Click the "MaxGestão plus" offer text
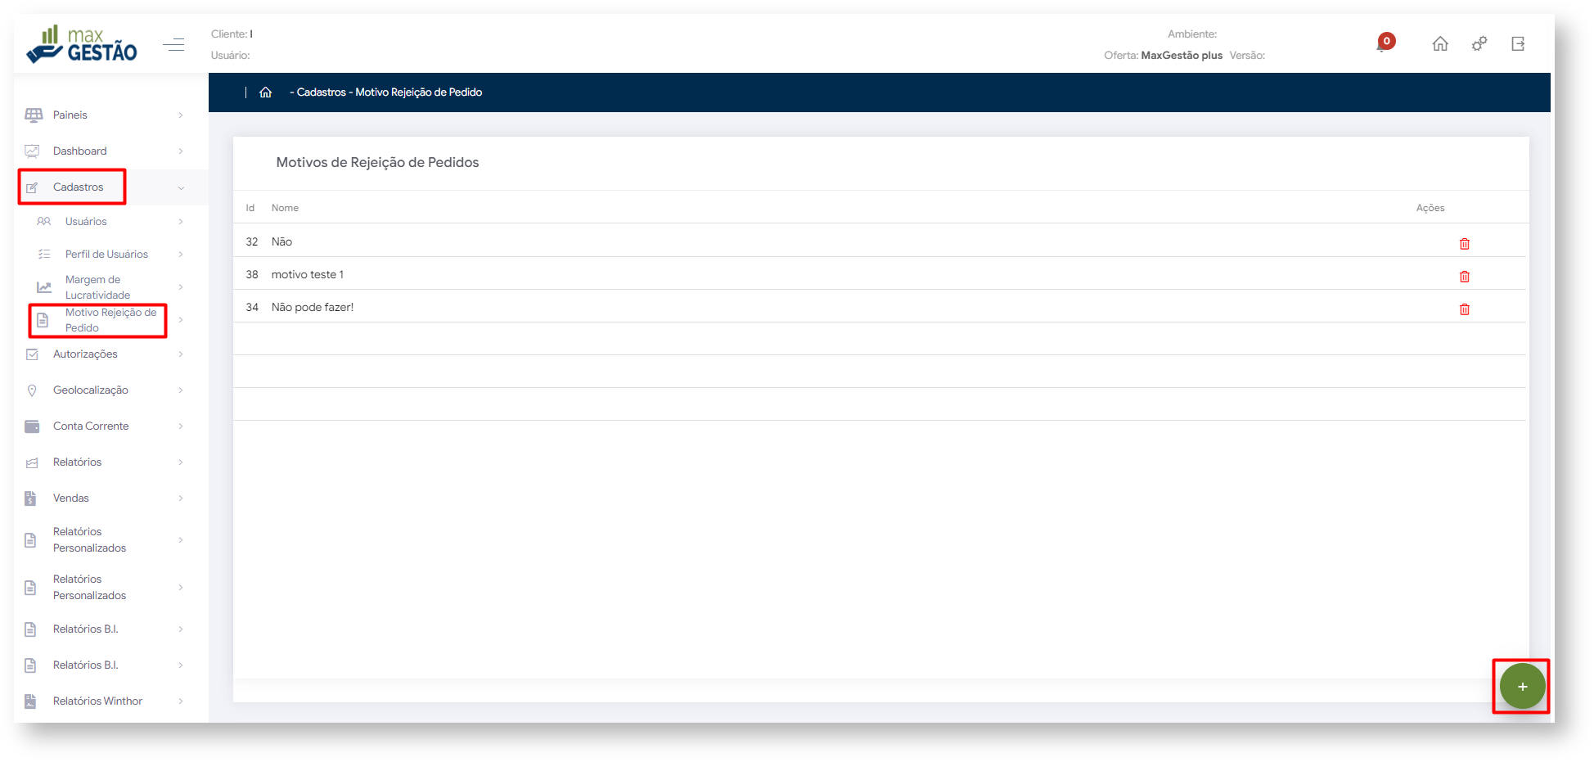The height and width of the screenshot is (762, 1594). 1182,55
